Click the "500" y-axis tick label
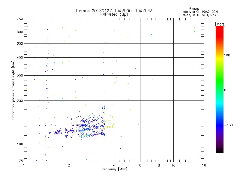The height and width of the screenshot is (180, 240). [x=20, y=43]
